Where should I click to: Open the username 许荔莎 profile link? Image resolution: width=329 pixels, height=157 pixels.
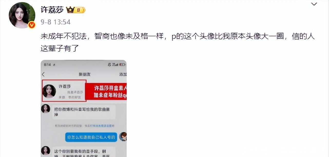52,10
